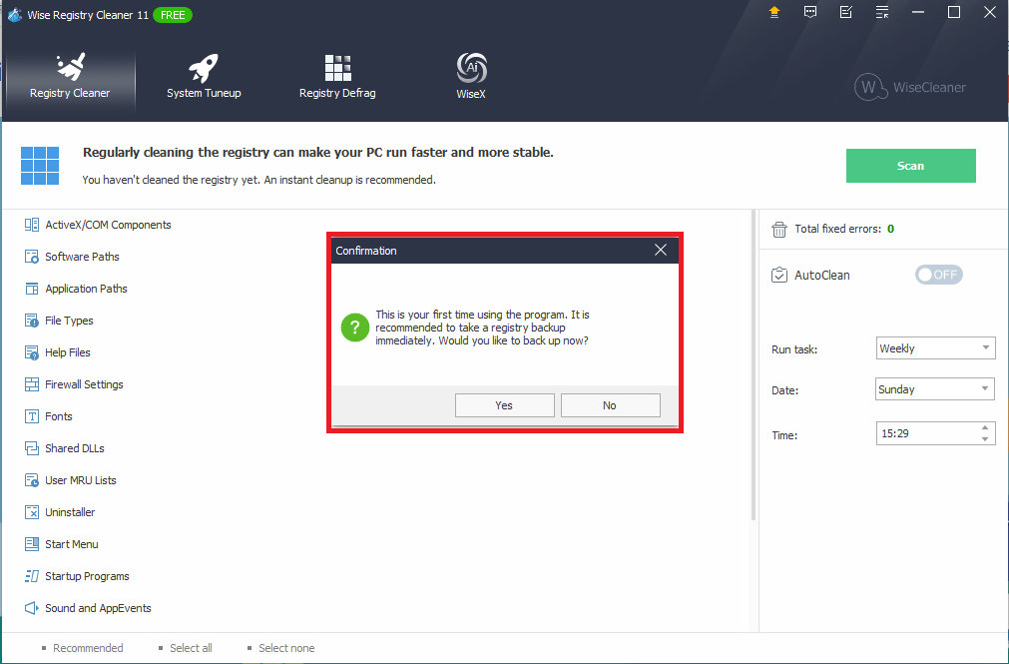Select the Sound and AppEvents label
Screen dimensions: 1009x664
98,608
